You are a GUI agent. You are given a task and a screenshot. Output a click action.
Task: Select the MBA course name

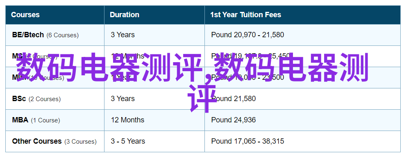(20, 120)
